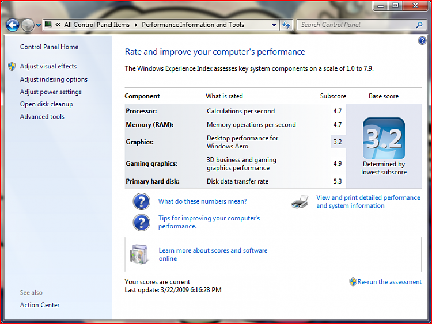Screen dimensions: 432x324
Task: Click the Gaming graphics subscore 4.9
Action: [x=338, y=163]
